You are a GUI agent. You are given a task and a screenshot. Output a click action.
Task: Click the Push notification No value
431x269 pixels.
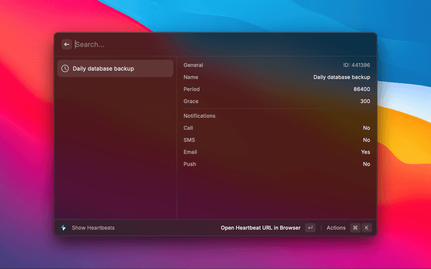click(x=366, y=164)
